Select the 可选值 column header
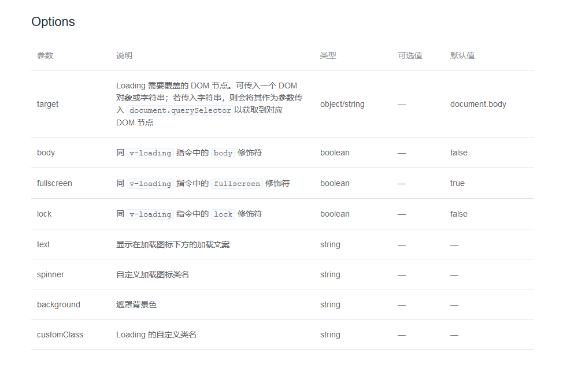This screenshot has width=578, height=368. (410, 55)
